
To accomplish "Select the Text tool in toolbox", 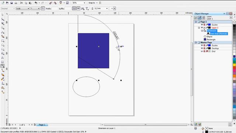I will point(3,58).
